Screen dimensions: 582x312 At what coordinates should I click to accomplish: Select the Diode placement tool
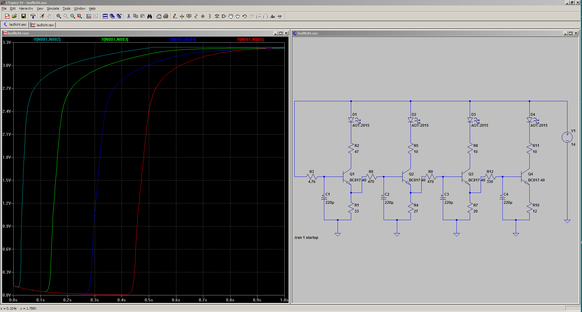(x=217, y=16)
